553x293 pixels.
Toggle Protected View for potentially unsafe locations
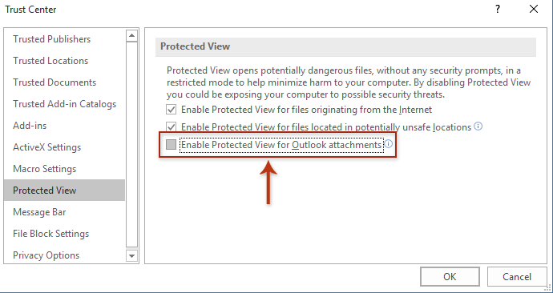pos(171,126)
